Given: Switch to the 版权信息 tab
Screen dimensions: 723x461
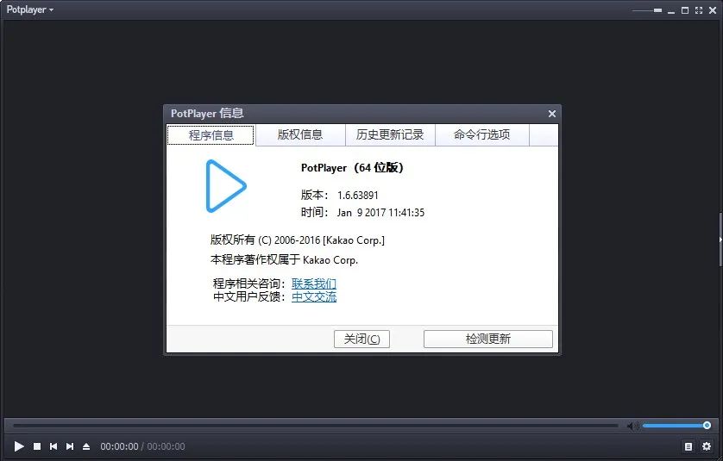Looking at the screenshot, I should (300, 134).
